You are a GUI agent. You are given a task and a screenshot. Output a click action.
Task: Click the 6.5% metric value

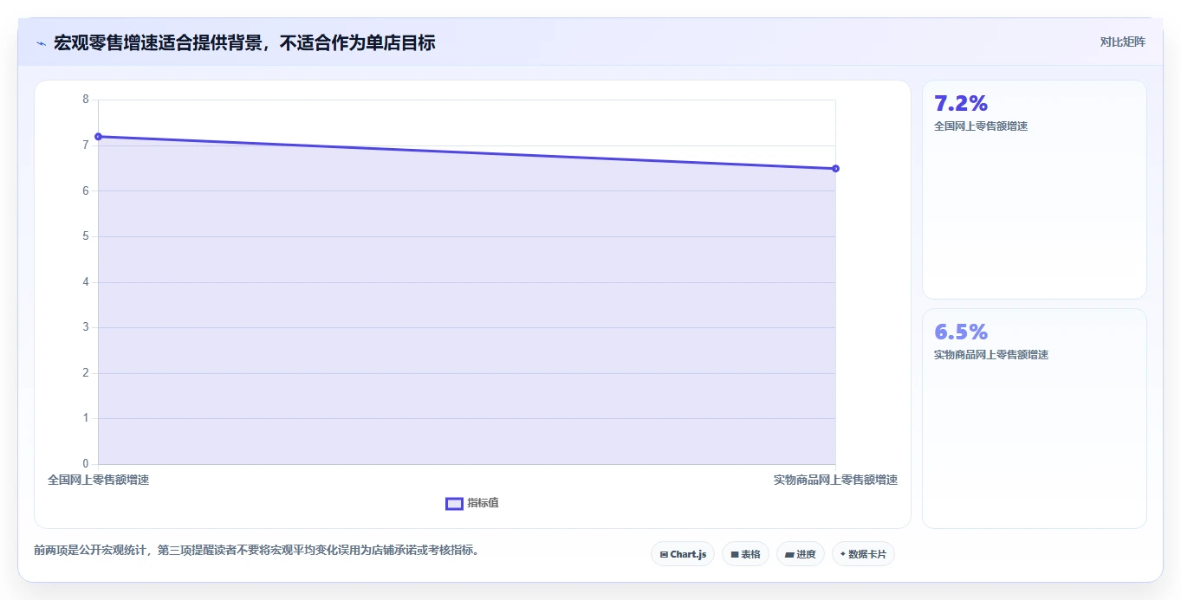[961, 332]
